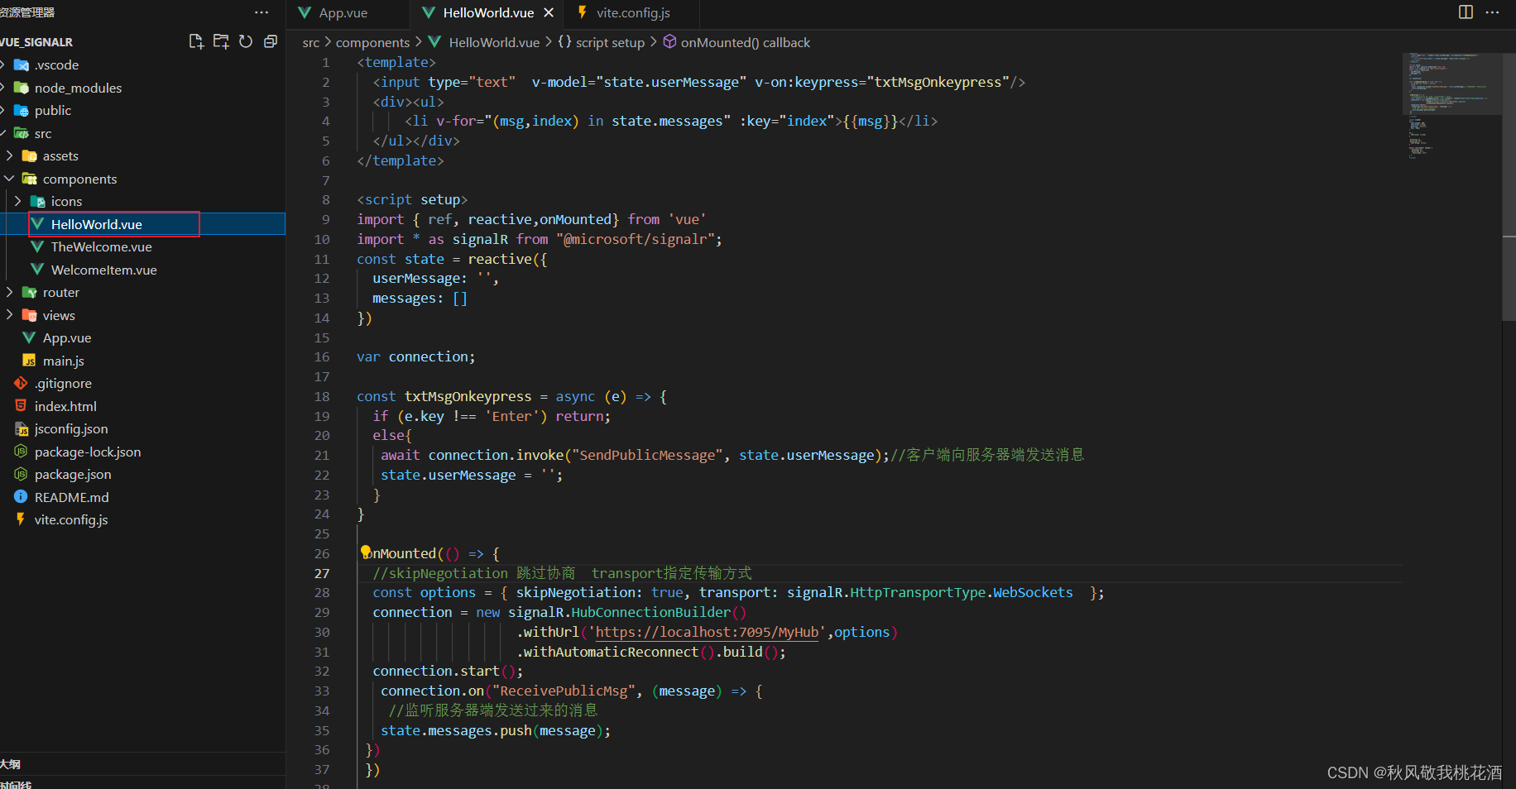Open package.json file
The image size is (1516, 789).
[x=73, y=474]
